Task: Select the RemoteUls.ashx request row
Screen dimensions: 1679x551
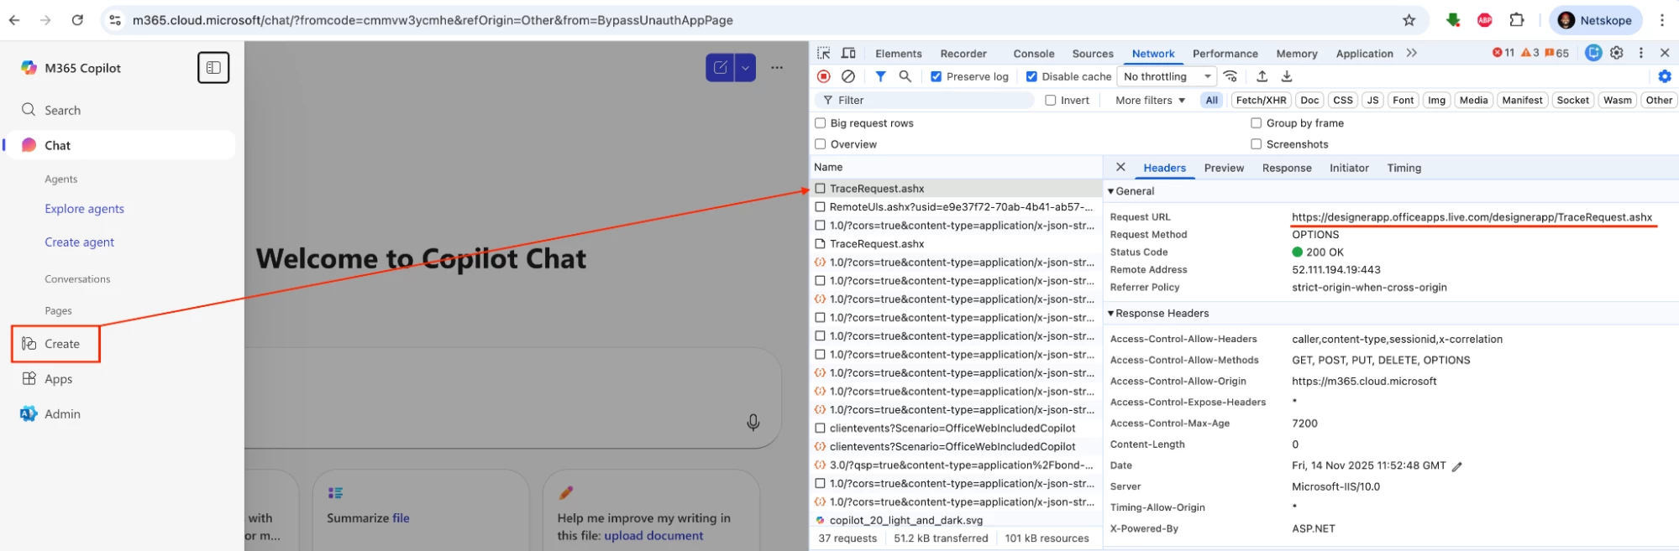Action: point(956,207)
